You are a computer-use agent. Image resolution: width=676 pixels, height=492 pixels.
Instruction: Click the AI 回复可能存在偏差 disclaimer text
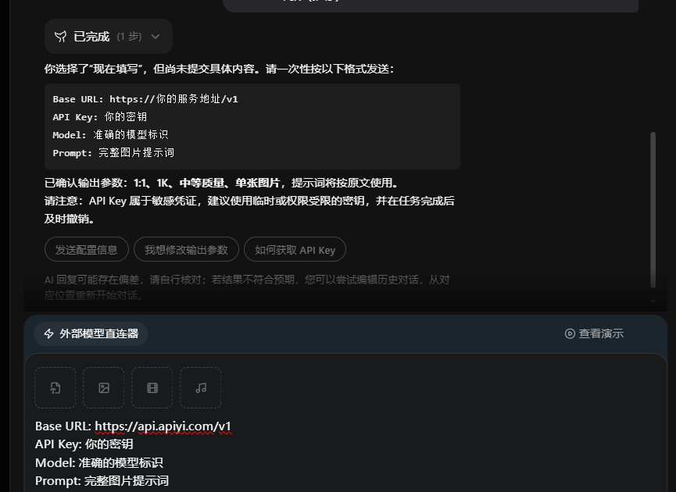247,287
